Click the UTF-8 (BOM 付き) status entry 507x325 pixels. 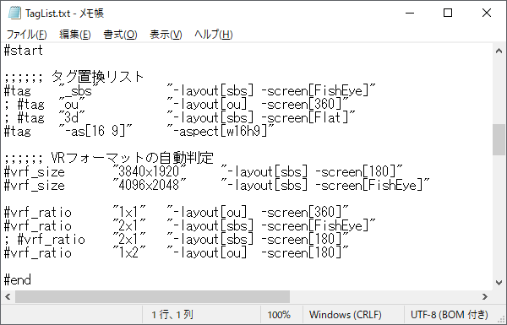tap(450, 315)
